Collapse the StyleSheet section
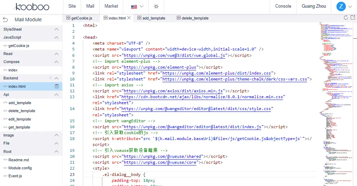The image size is (357, 186). (x=56, y=29)
